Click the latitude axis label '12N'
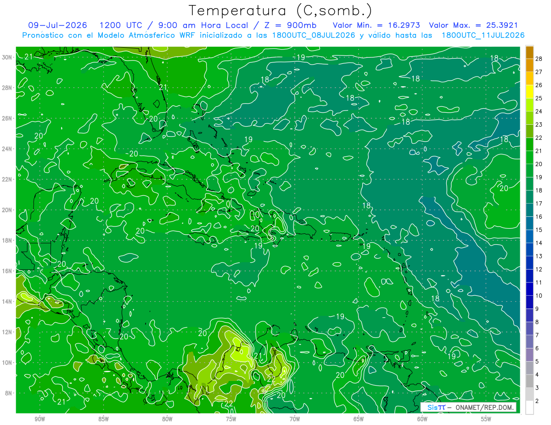 (7, 332)
